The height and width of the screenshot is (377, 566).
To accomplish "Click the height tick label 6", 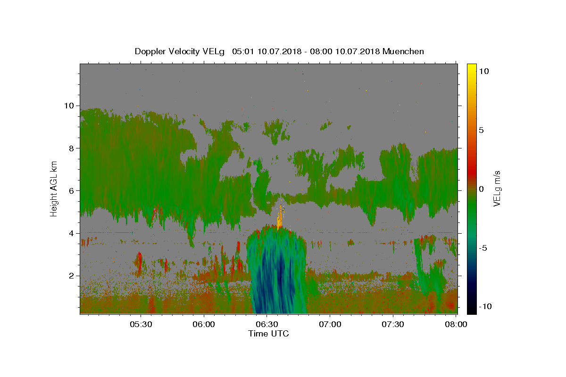I will (x=72, y=191).
